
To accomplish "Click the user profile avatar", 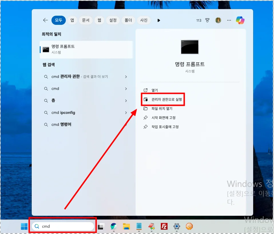I will click(218, 20).
